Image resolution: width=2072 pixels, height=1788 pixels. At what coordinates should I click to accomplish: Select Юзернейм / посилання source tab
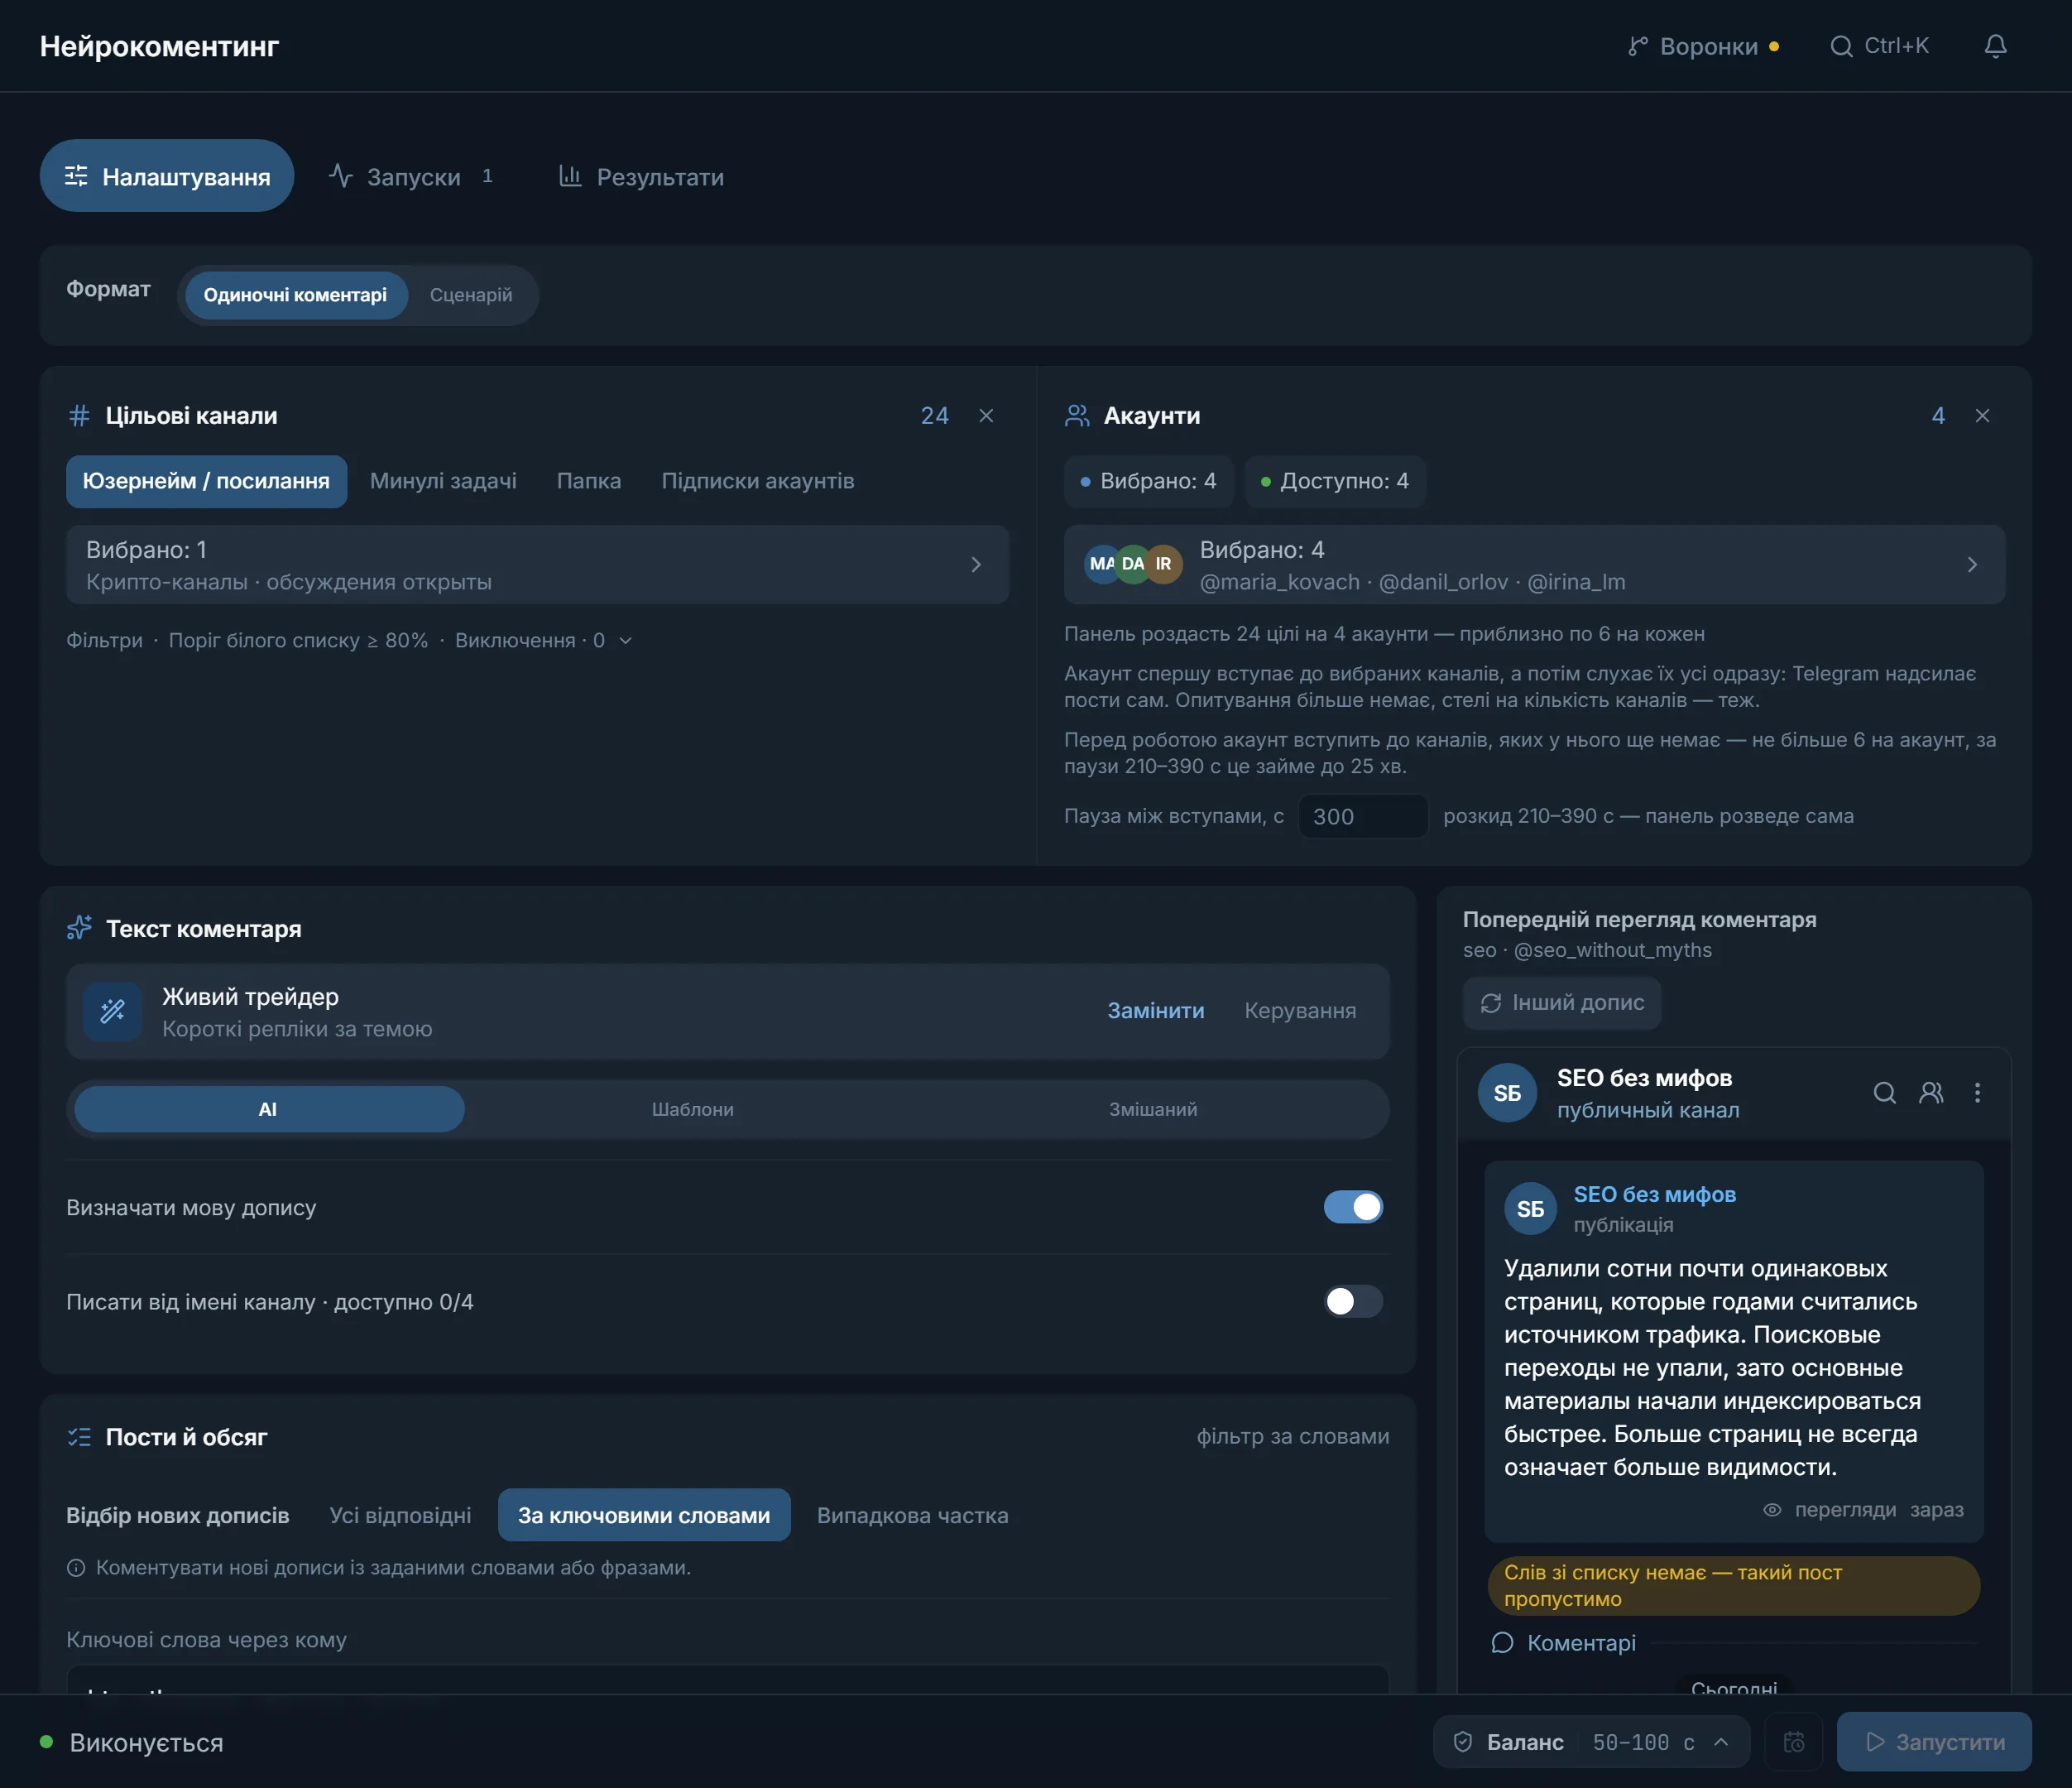point(206,481)
